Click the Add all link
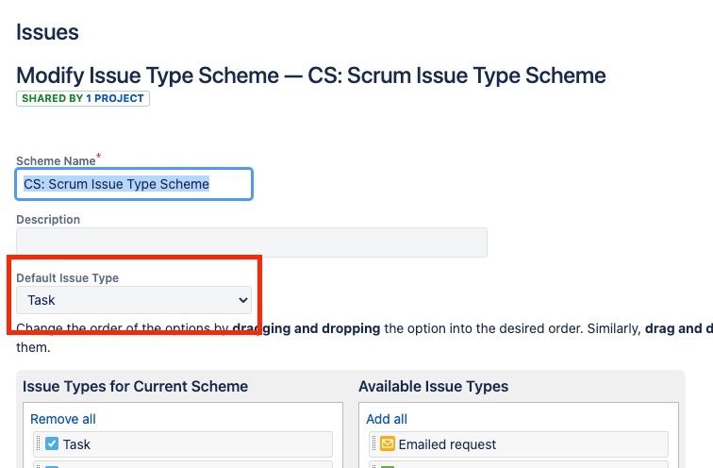Viewport: 713px width, 468px height. [387, 419]
